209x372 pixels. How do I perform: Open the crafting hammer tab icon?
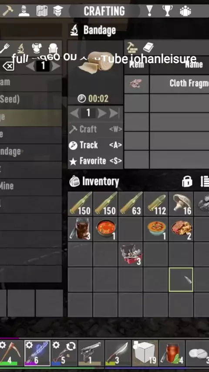(7, 11)
